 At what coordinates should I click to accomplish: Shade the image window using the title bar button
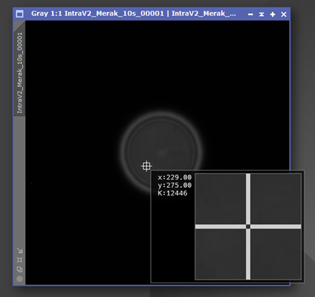261,14
